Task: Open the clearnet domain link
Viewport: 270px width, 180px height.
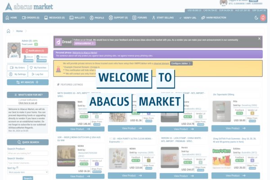Action: [x=161, y=63]
